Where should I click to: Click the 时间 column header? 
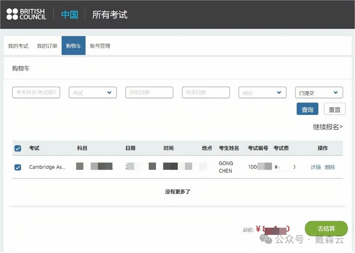169,148
